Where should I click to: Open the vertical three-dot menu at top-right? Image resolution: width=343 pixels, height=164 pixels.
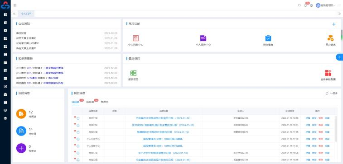pos(340,5)
